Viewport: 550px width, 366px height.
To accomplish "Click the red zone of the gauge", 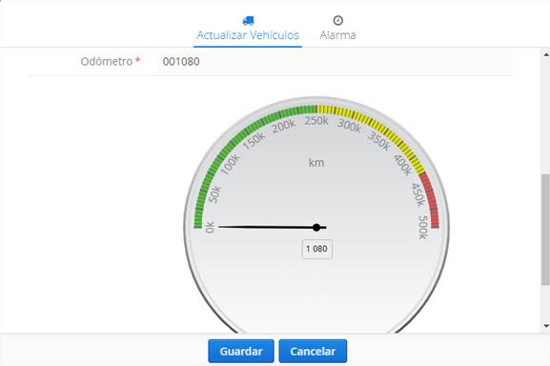I will (431, 200).
